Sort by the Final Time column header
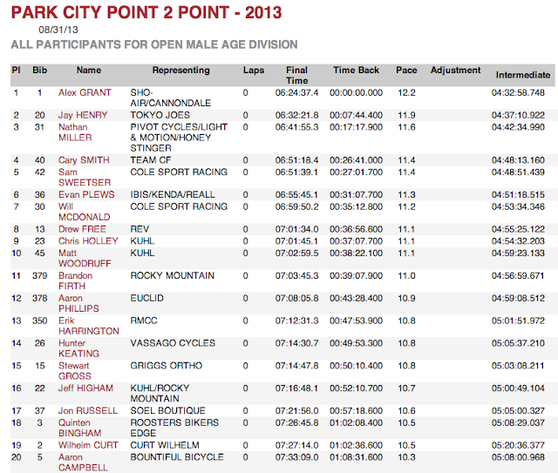Viewport: 558px width, 473px height. point(296,76)
